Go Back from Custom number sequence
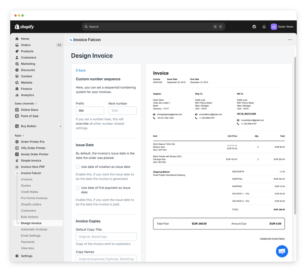 coord(81,70)
